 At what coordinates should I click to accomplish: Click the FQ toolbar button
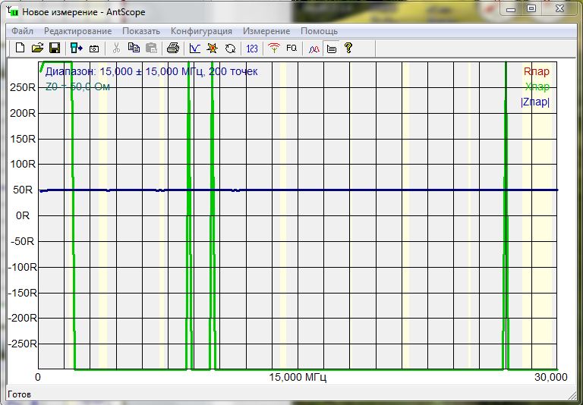click(x=291, y=49)
